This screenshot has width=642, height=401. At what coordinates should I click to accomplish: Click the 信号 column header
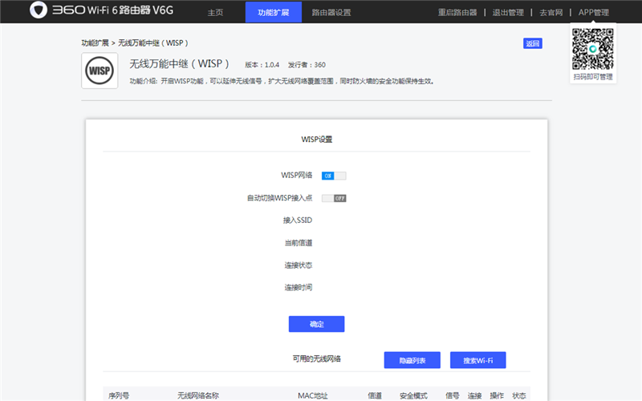[x=453, y=395]
